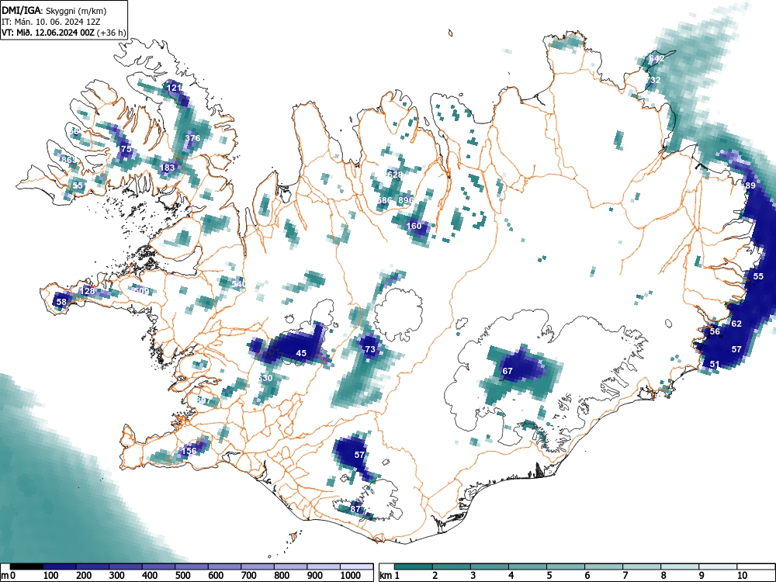Pick the 200–300 m blue legend swatch
Image resolution: width=776 pixels, height=582 pixels.
click(x=93, y=566)
